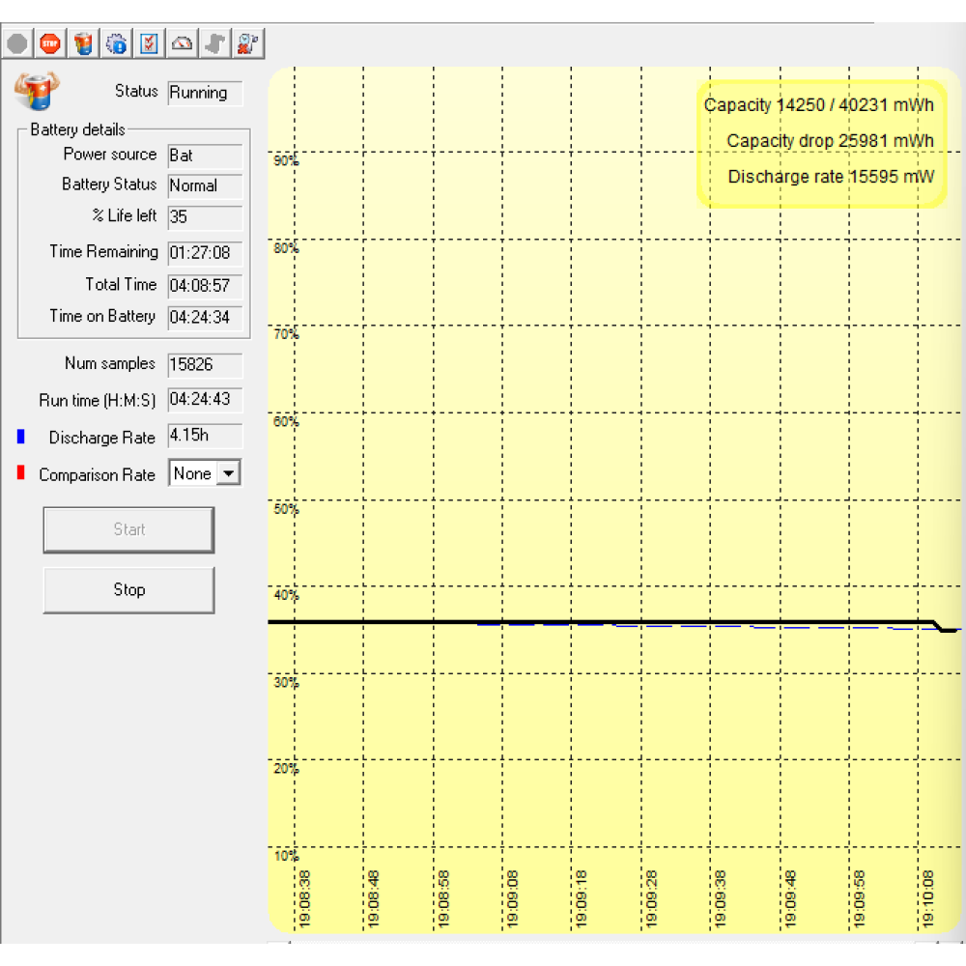The image size is (966, 966).
Task: Click the Status field showing Running
Action: [205, 93]
